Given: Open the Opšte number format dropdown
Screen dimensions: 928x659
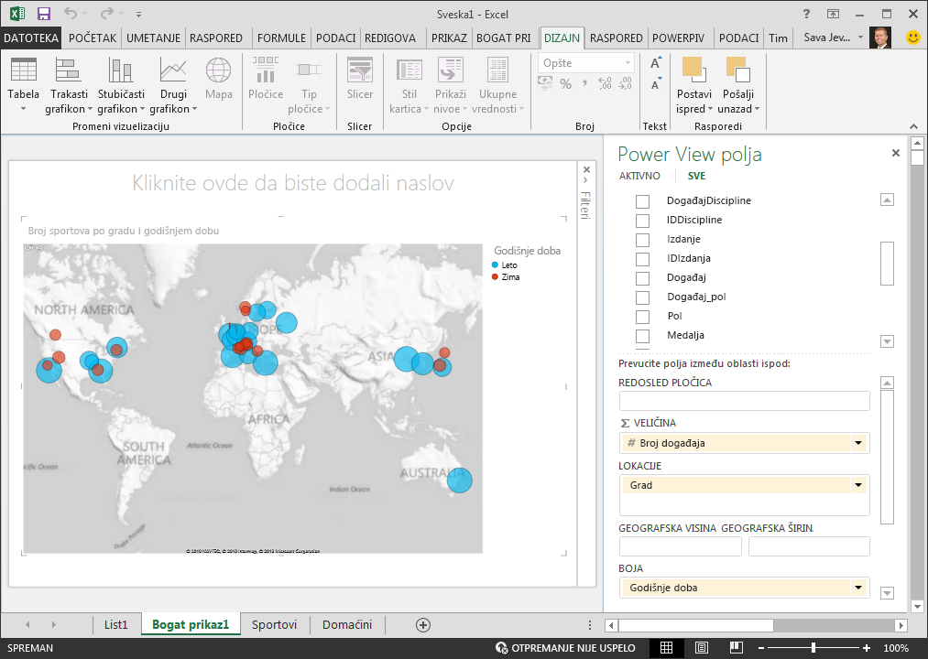Looking at the screenshot, I should [628, 63].
